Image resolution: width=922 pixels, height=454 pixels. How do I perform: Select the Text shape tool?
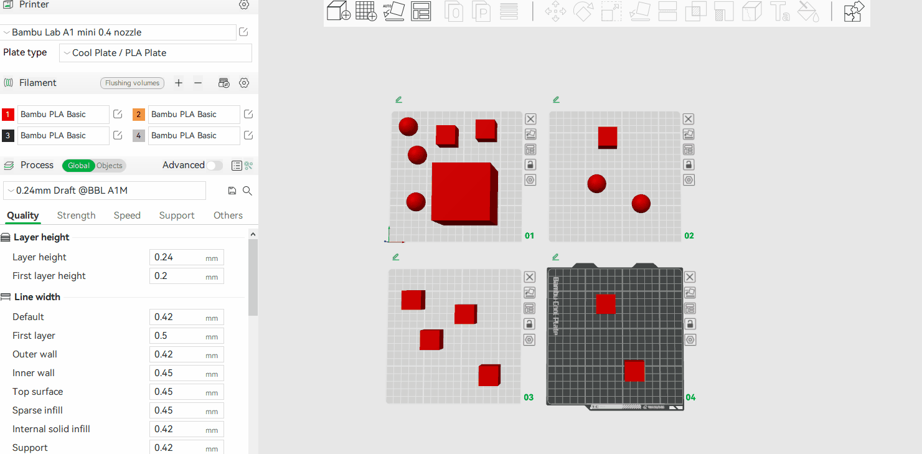(780, 11)
